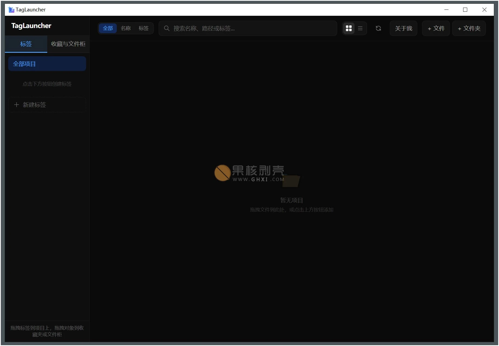Click the TagLauncher app icon in title bar
This screenshot has width=499, height=346.
coord(11,10)
